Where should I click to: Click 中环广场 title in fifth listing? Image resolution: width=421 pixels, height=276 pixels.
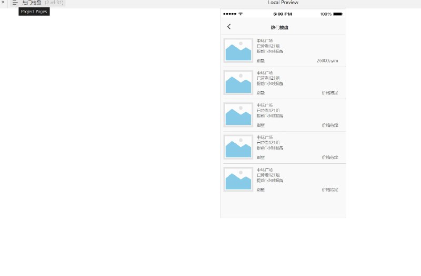[x=265, y=169]
